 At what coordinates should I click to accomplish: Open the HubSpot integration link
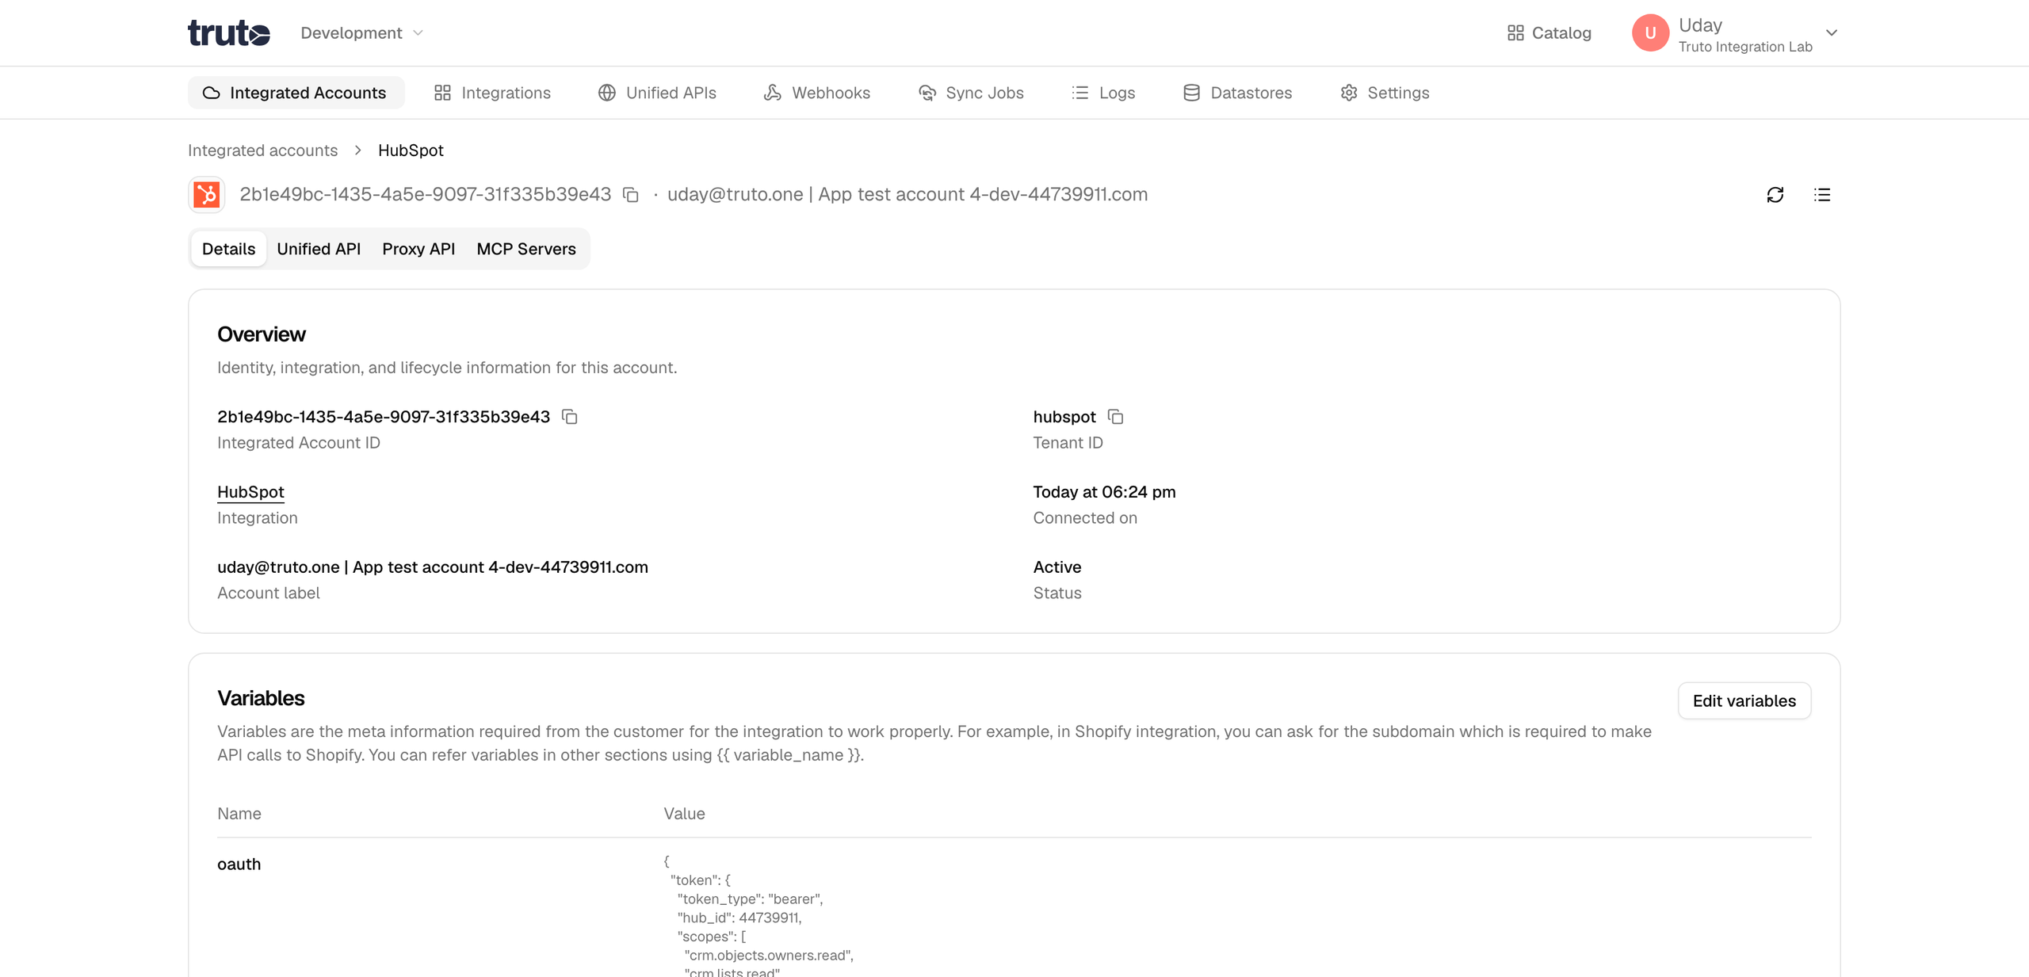tap(250, 492)
